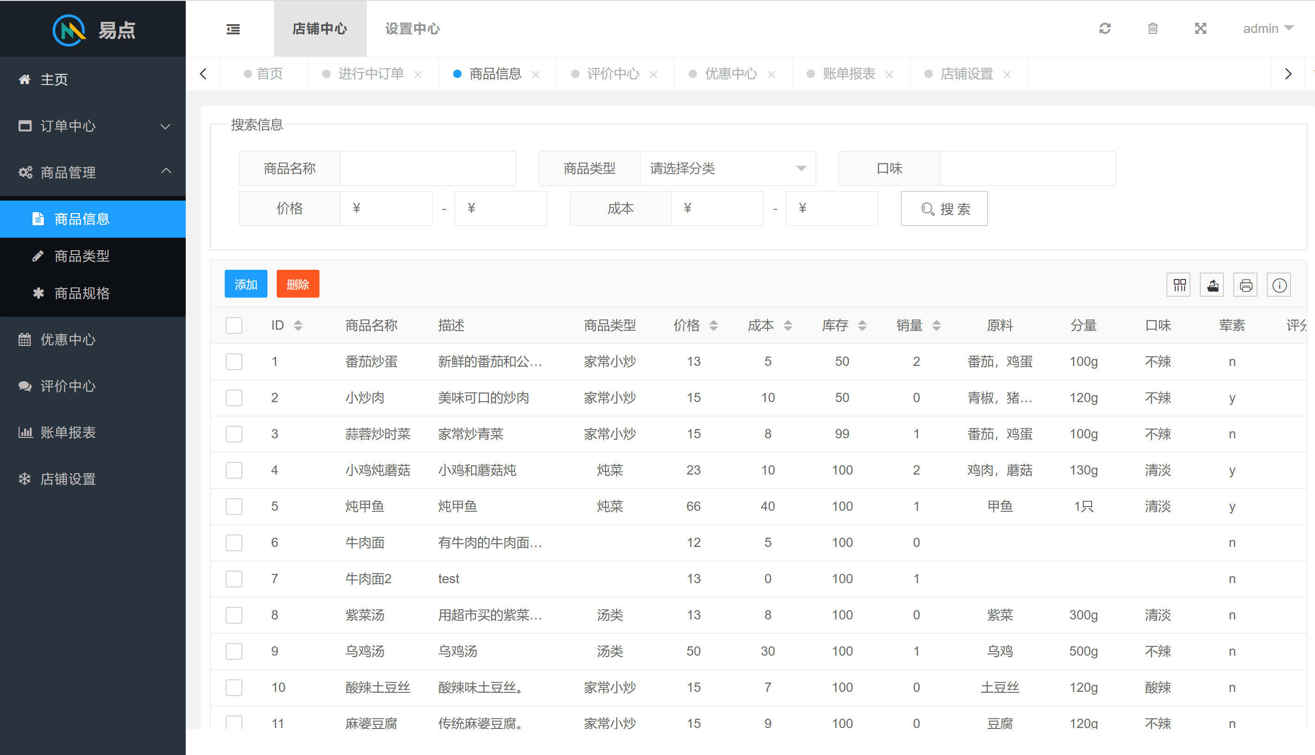Click the table info icon
The width and height of the screenshot is (1315, 755).
pyautogui.click(x=1279, y=285)
